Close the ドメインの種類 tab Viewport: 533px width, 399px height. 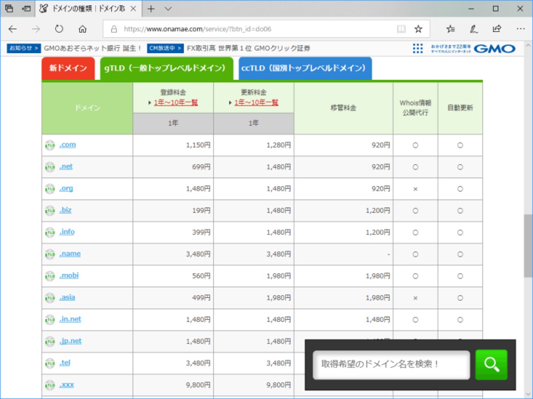(x=133, y=8)
